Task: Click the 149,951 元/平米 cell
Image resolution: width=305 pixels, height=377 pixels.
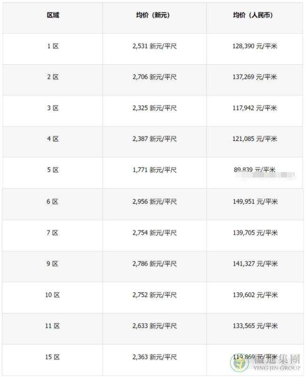Action: coord(255,201)
